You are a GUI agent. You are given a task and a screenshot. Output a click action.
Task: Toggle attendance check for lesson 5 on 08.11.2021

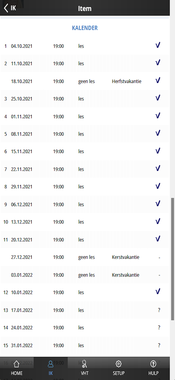[158, 133]
